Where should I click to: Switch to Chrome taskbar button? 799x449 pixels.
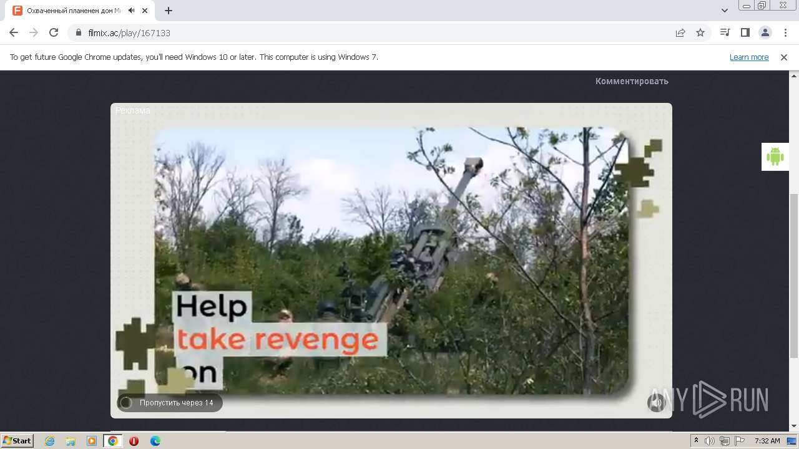tap(113, 441)
